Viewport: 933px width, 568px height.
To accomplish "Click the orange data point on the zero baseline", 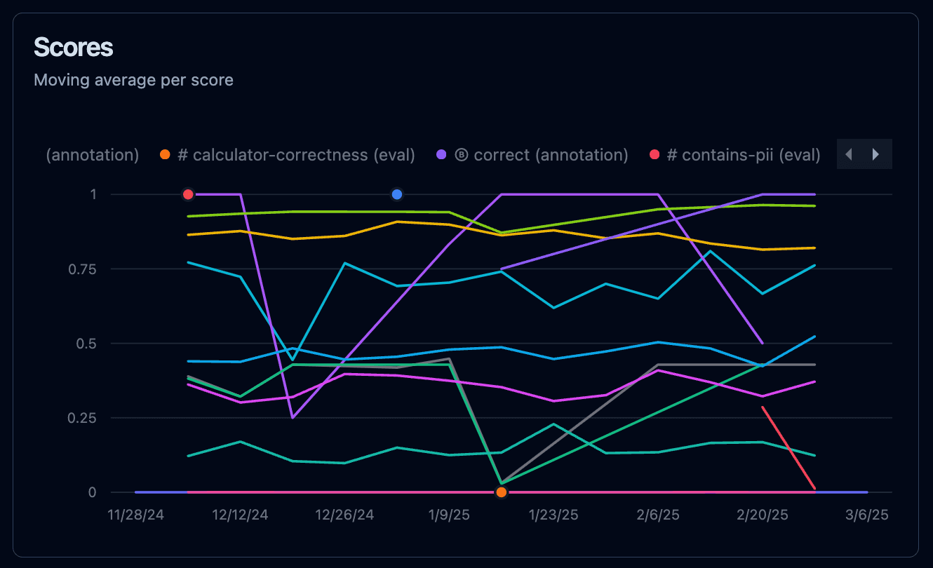I will [501, 492].
